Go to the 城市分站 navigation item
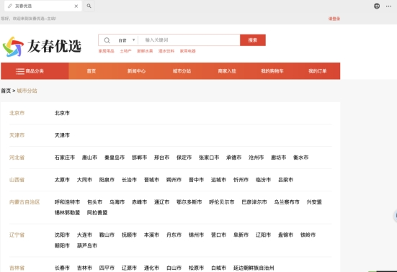397x272 pixels. [182, 71]
